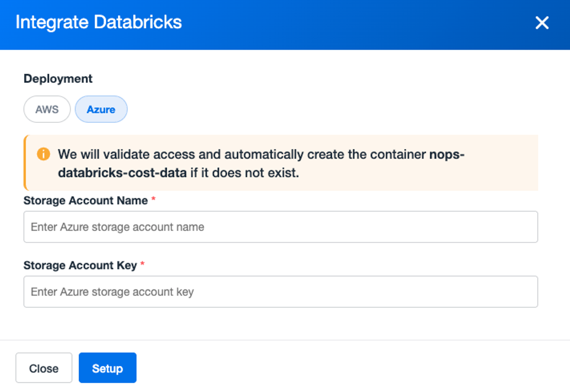The width and height of the screenshot is (570, 389).
Task: Click the orange info icon in the banner
Action: point(43,154)
